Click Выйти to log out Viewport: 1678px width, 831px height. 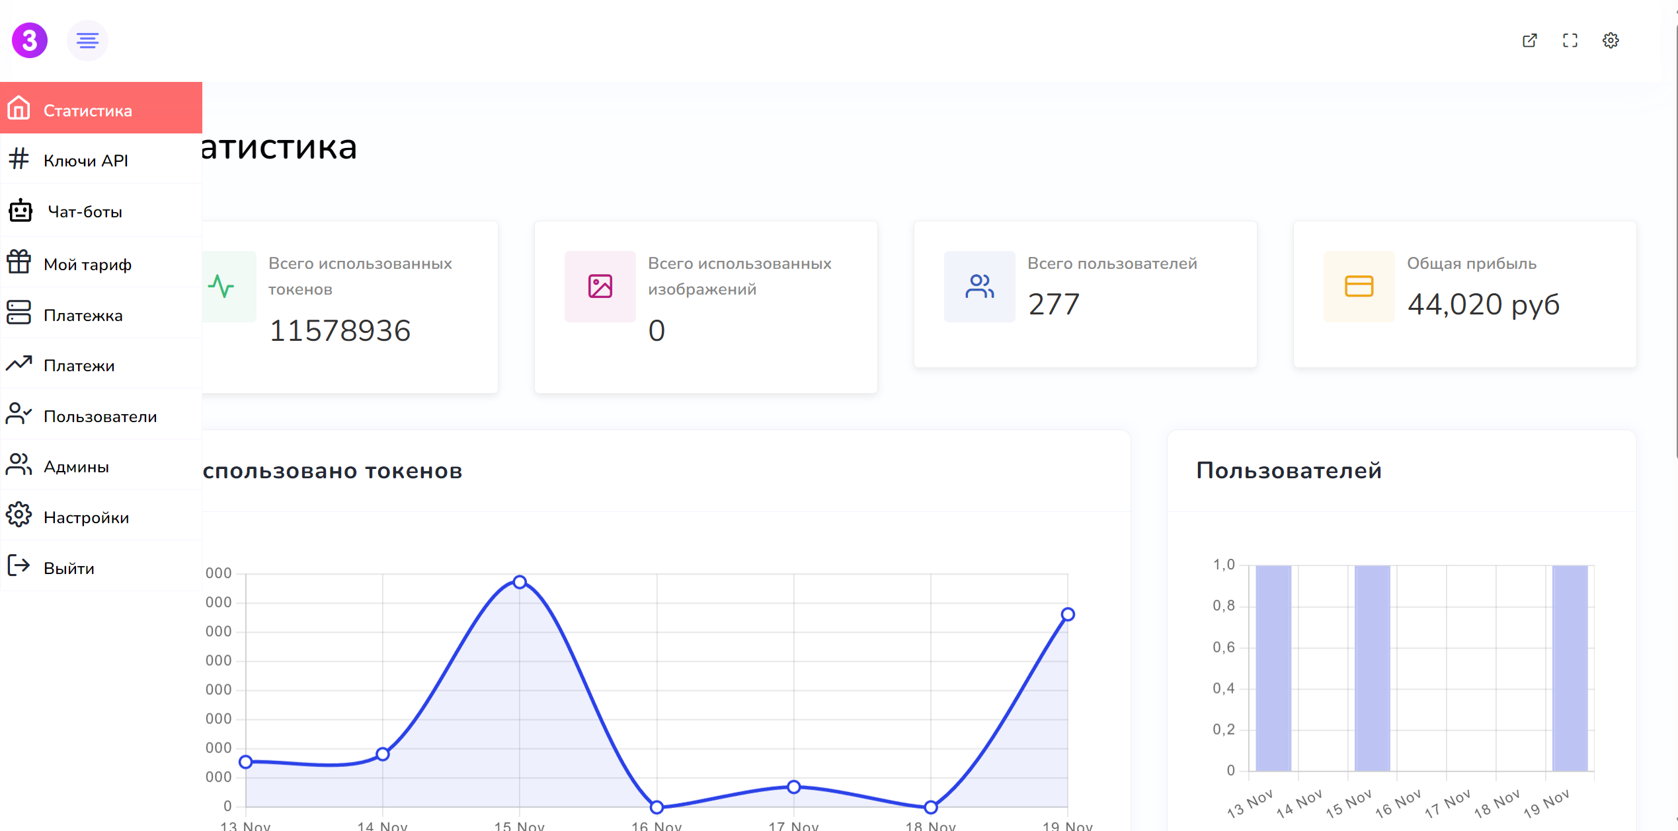69,568
